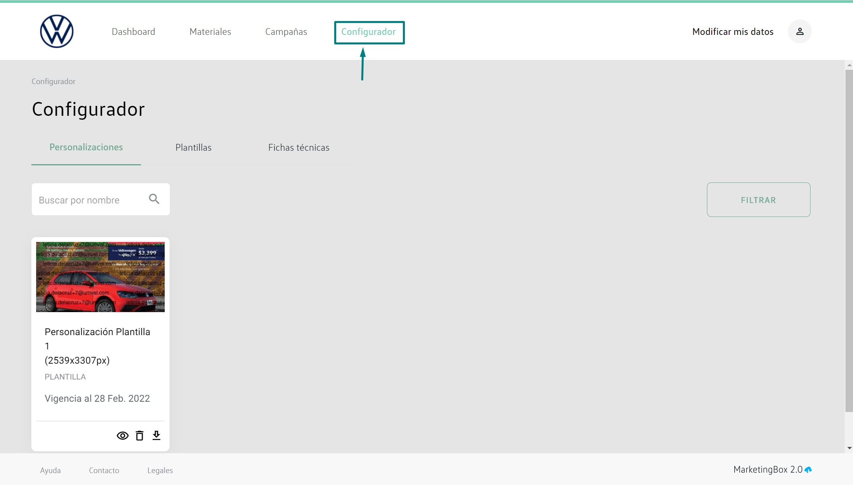Select the Configurador nav item
The width and height of the screenshot is (853, 485).
coord(368,32)
